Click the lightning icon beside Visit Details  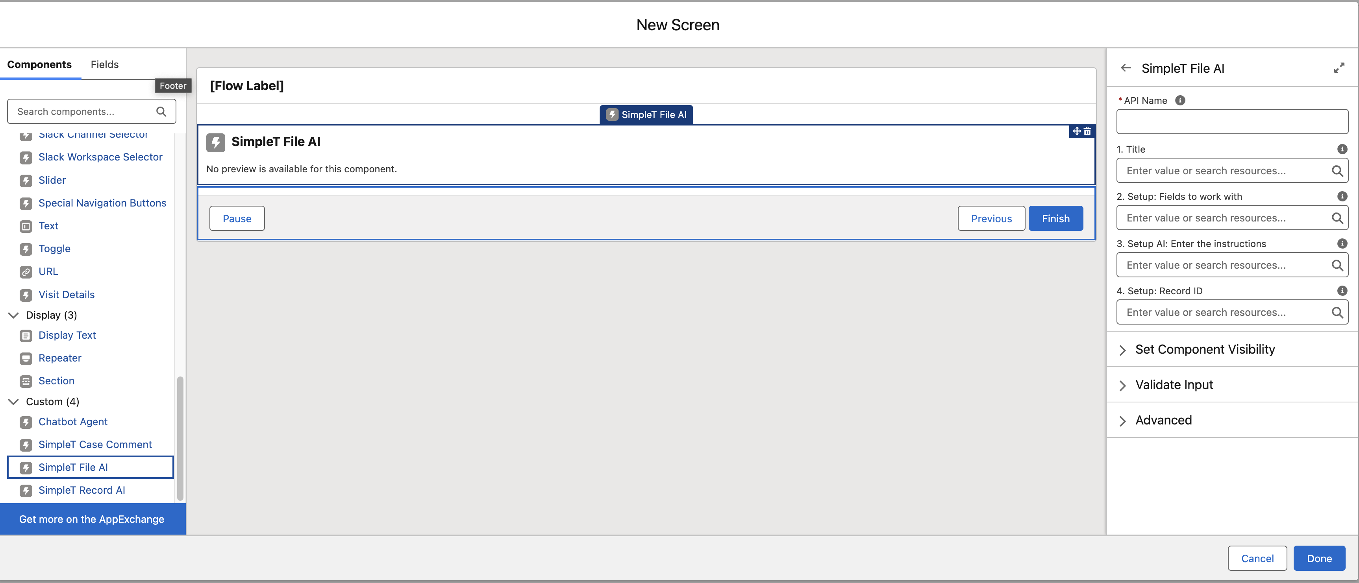[x=26, y=295]
